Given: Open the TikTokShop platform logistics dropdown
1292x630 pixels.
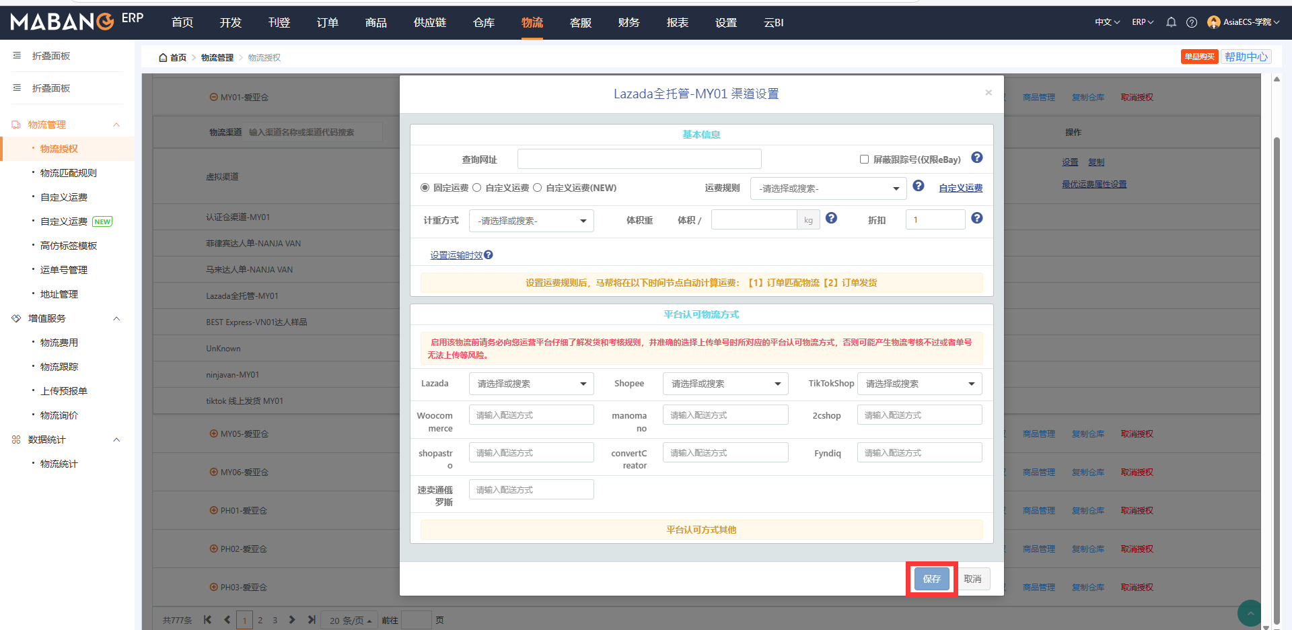Looking at the screenshot, I should click(x=919, y=384).
